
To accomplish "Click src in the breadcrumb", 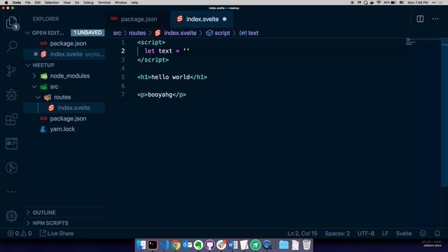I will tap(117, 33).
